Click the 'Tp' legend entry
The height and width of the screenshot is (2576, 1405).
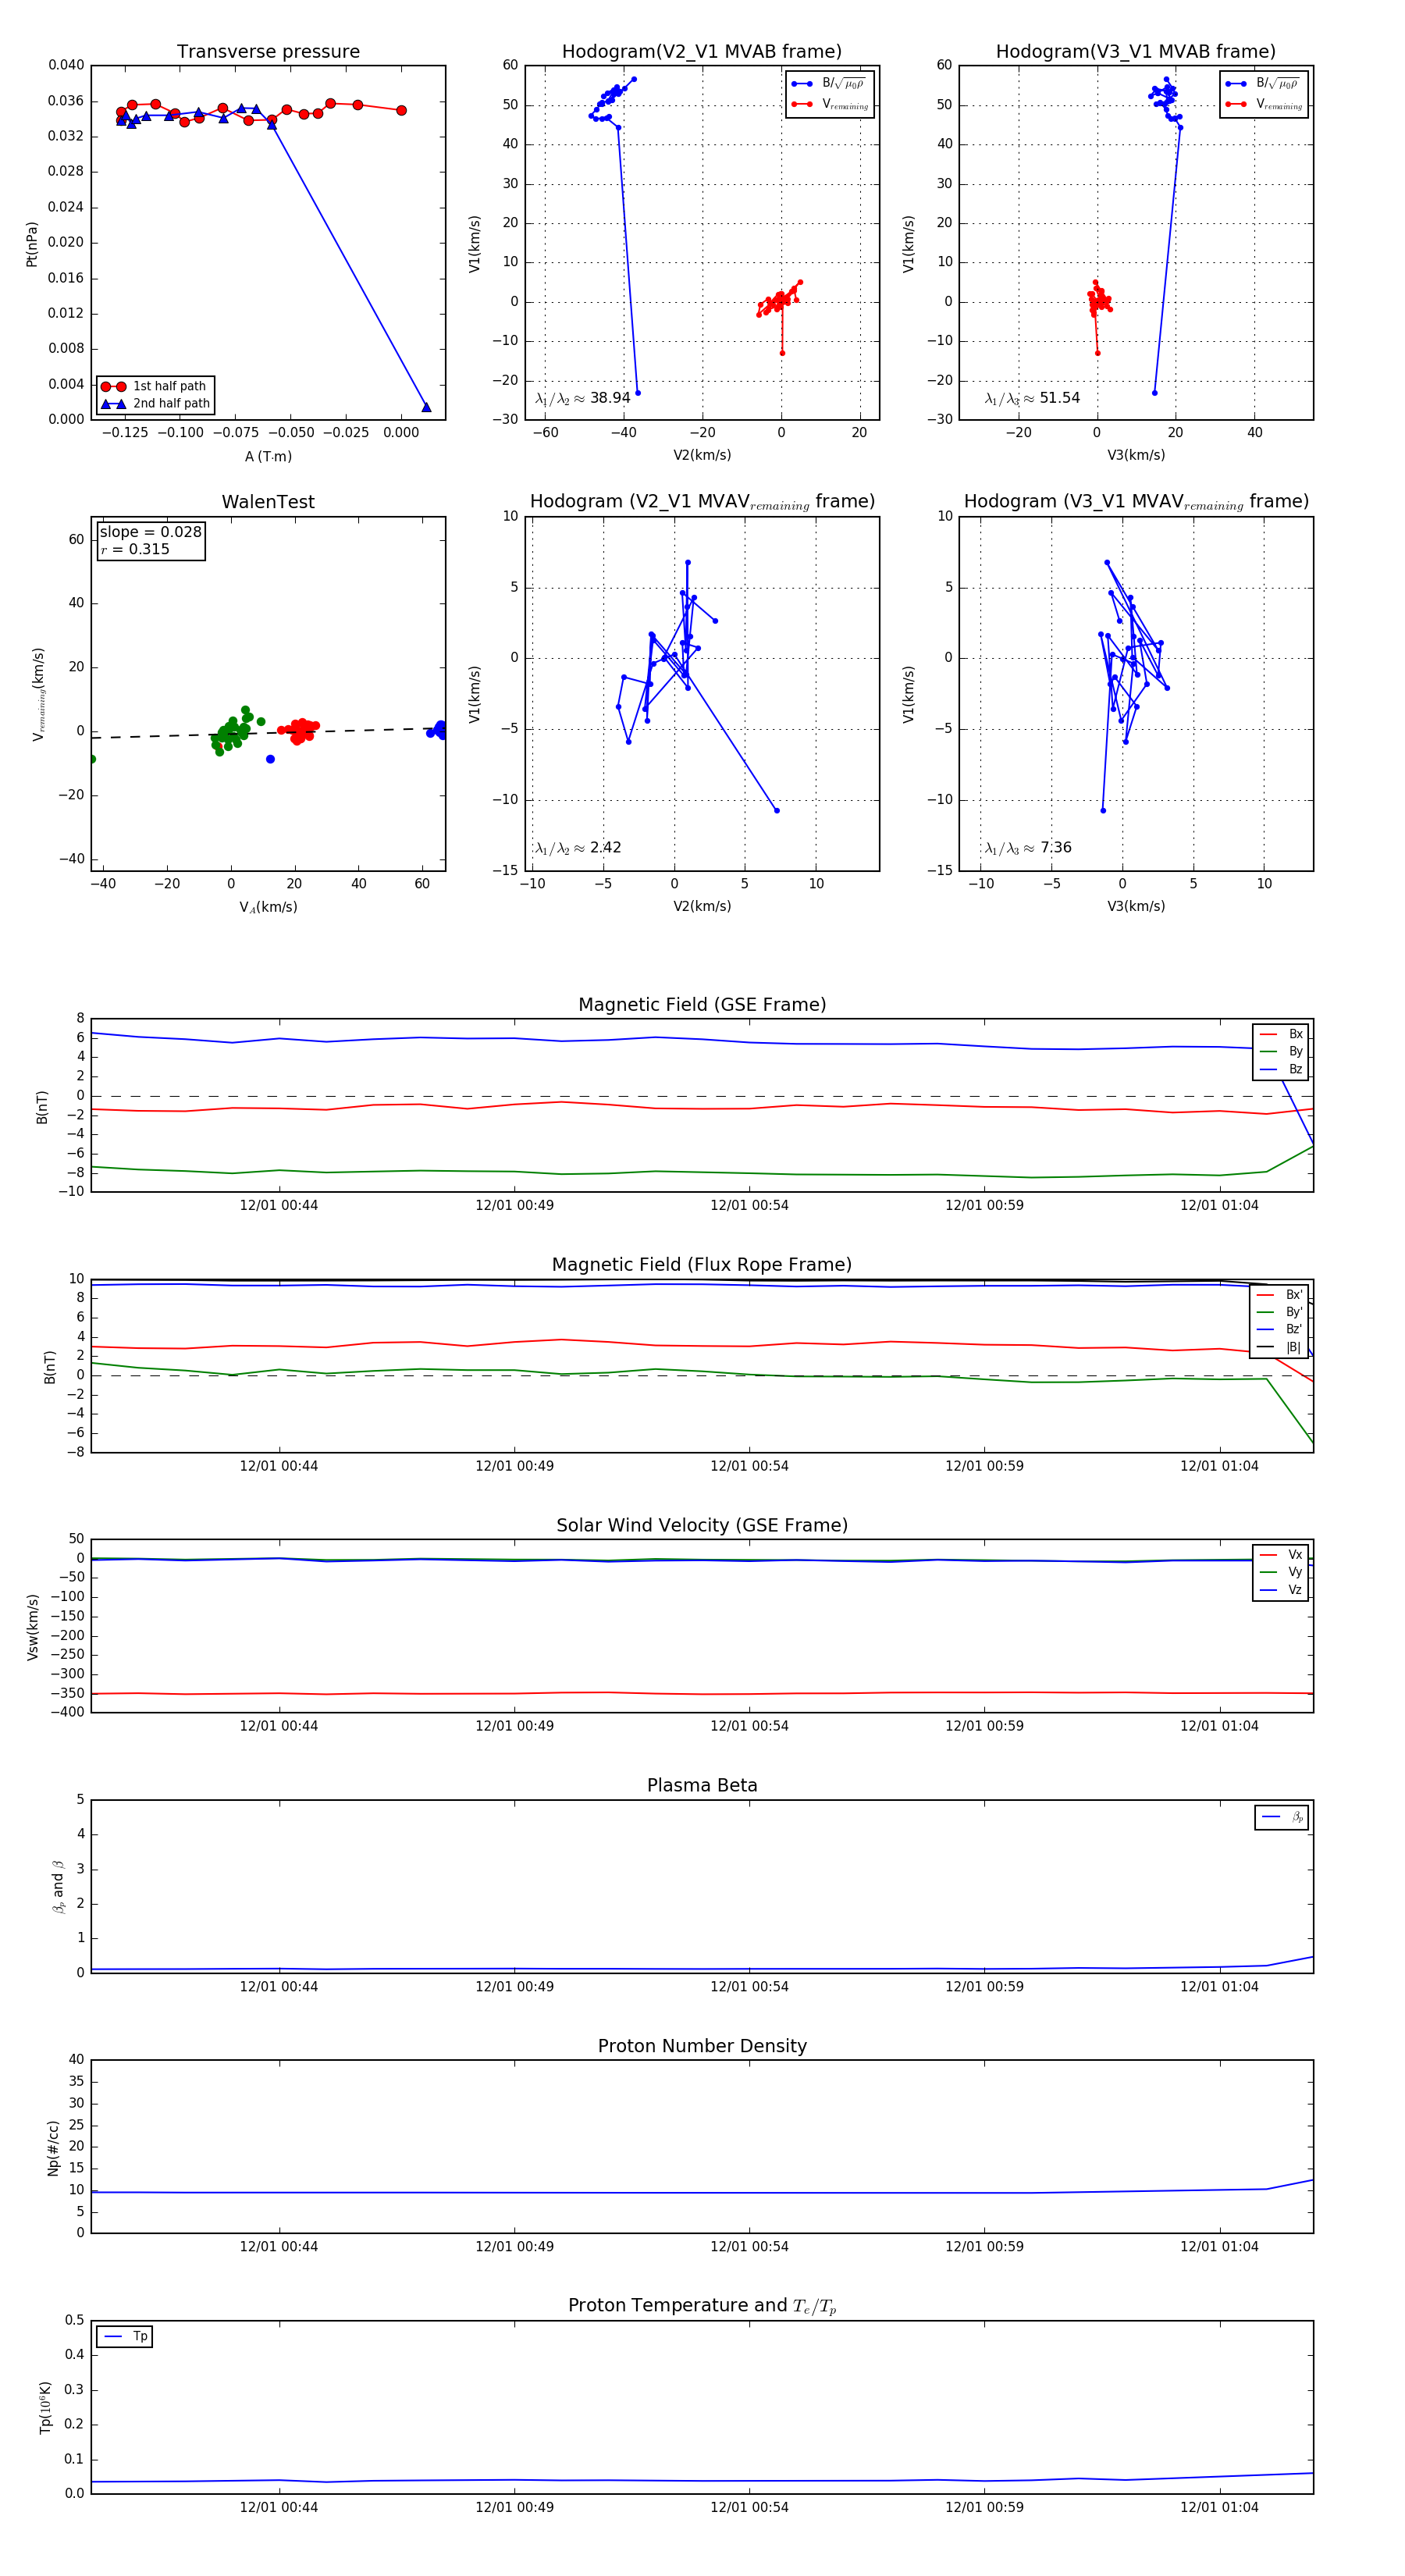[126, 2337]
